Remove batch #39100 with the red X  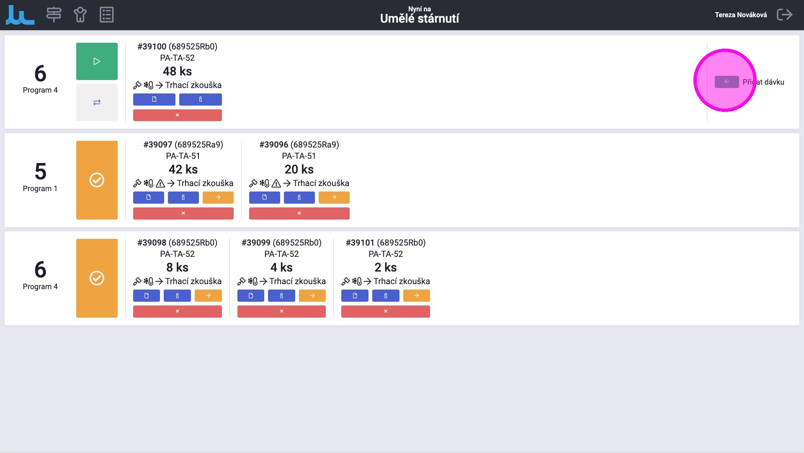[177, 115]
